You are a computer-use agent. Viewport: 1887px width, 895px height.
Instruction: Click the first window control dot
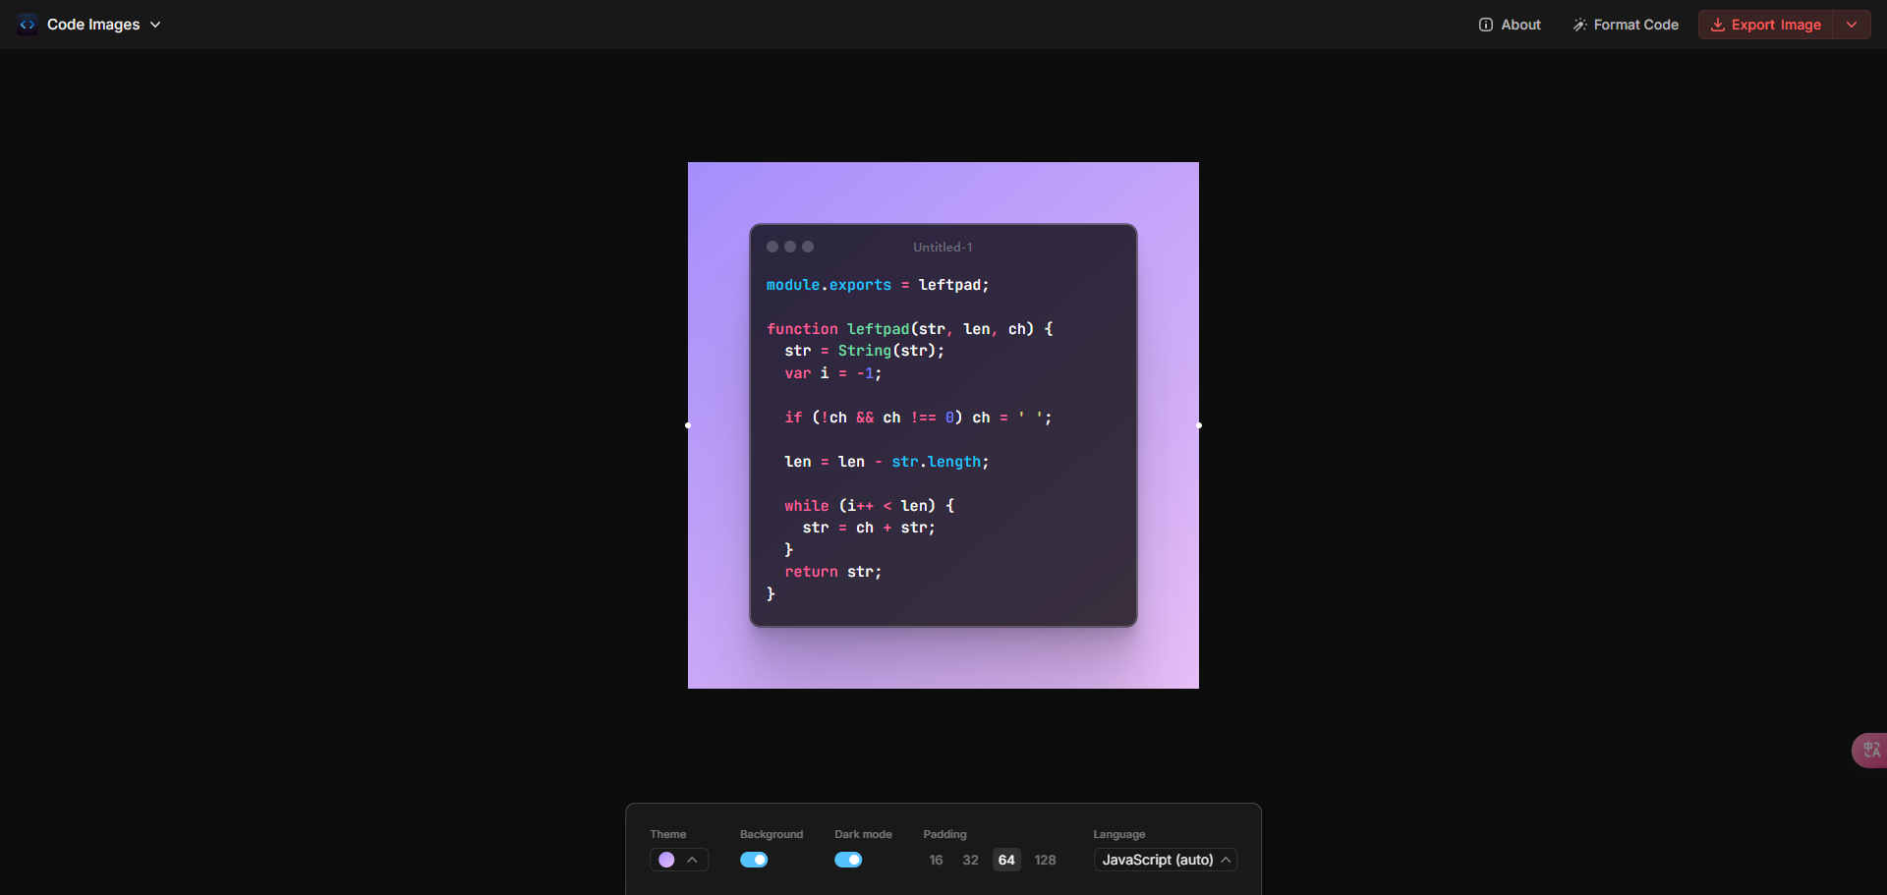click(772, 247)
